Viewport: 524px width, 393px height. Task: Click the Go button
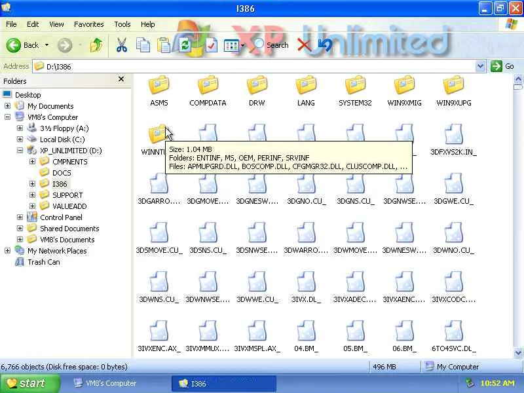point(502,66)
